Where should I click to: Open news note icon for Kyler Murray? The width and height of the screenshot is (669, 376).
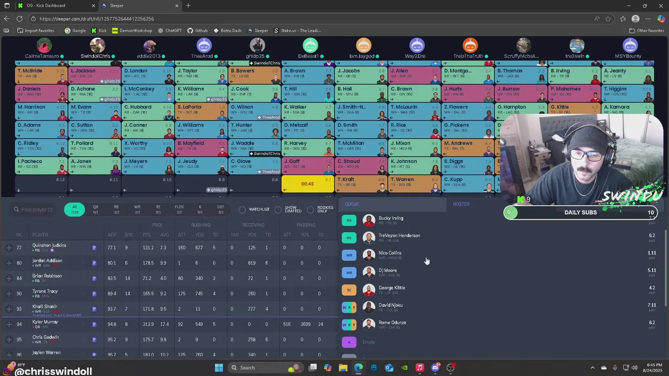[95, 324]
